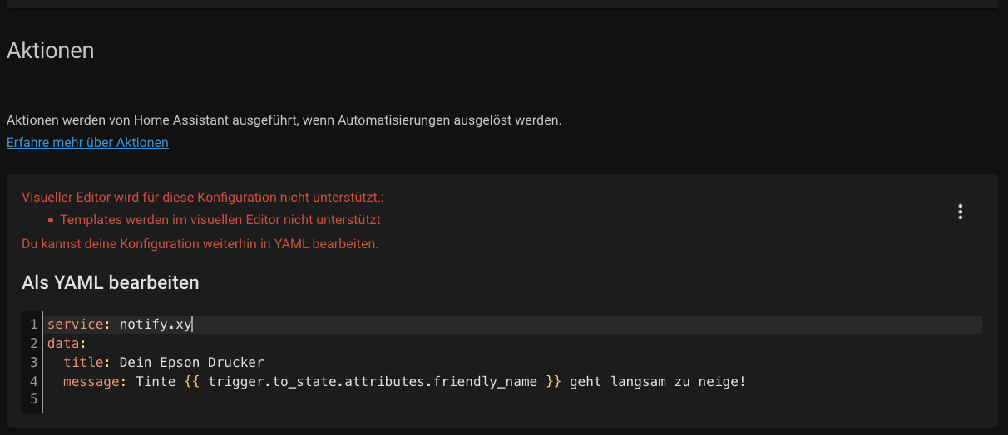This screenshot has width=1008, height=435.
Task: Open the action's three-dot overflow menu
Action: pos(960,212)
